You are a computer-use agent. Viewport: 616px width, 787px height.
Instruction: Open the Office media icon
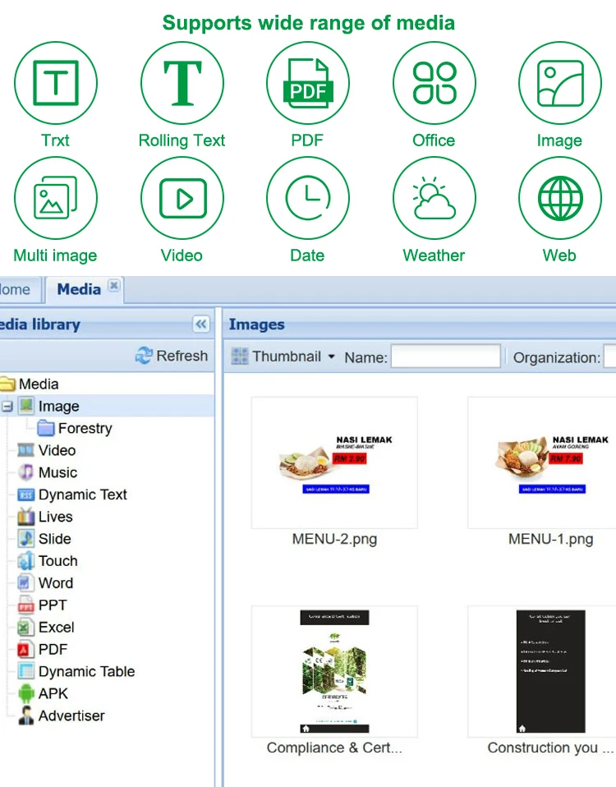tap(434, 83)
